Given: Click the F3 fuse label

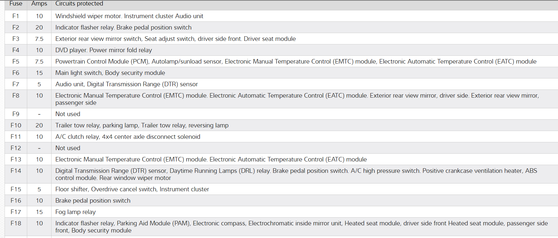Looking at the screenshot, I should point(16,39).
